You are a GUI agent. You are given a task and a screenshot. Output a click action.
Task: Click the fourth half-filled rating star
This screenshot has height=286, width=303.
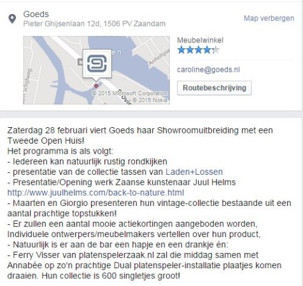pos(207,50)
